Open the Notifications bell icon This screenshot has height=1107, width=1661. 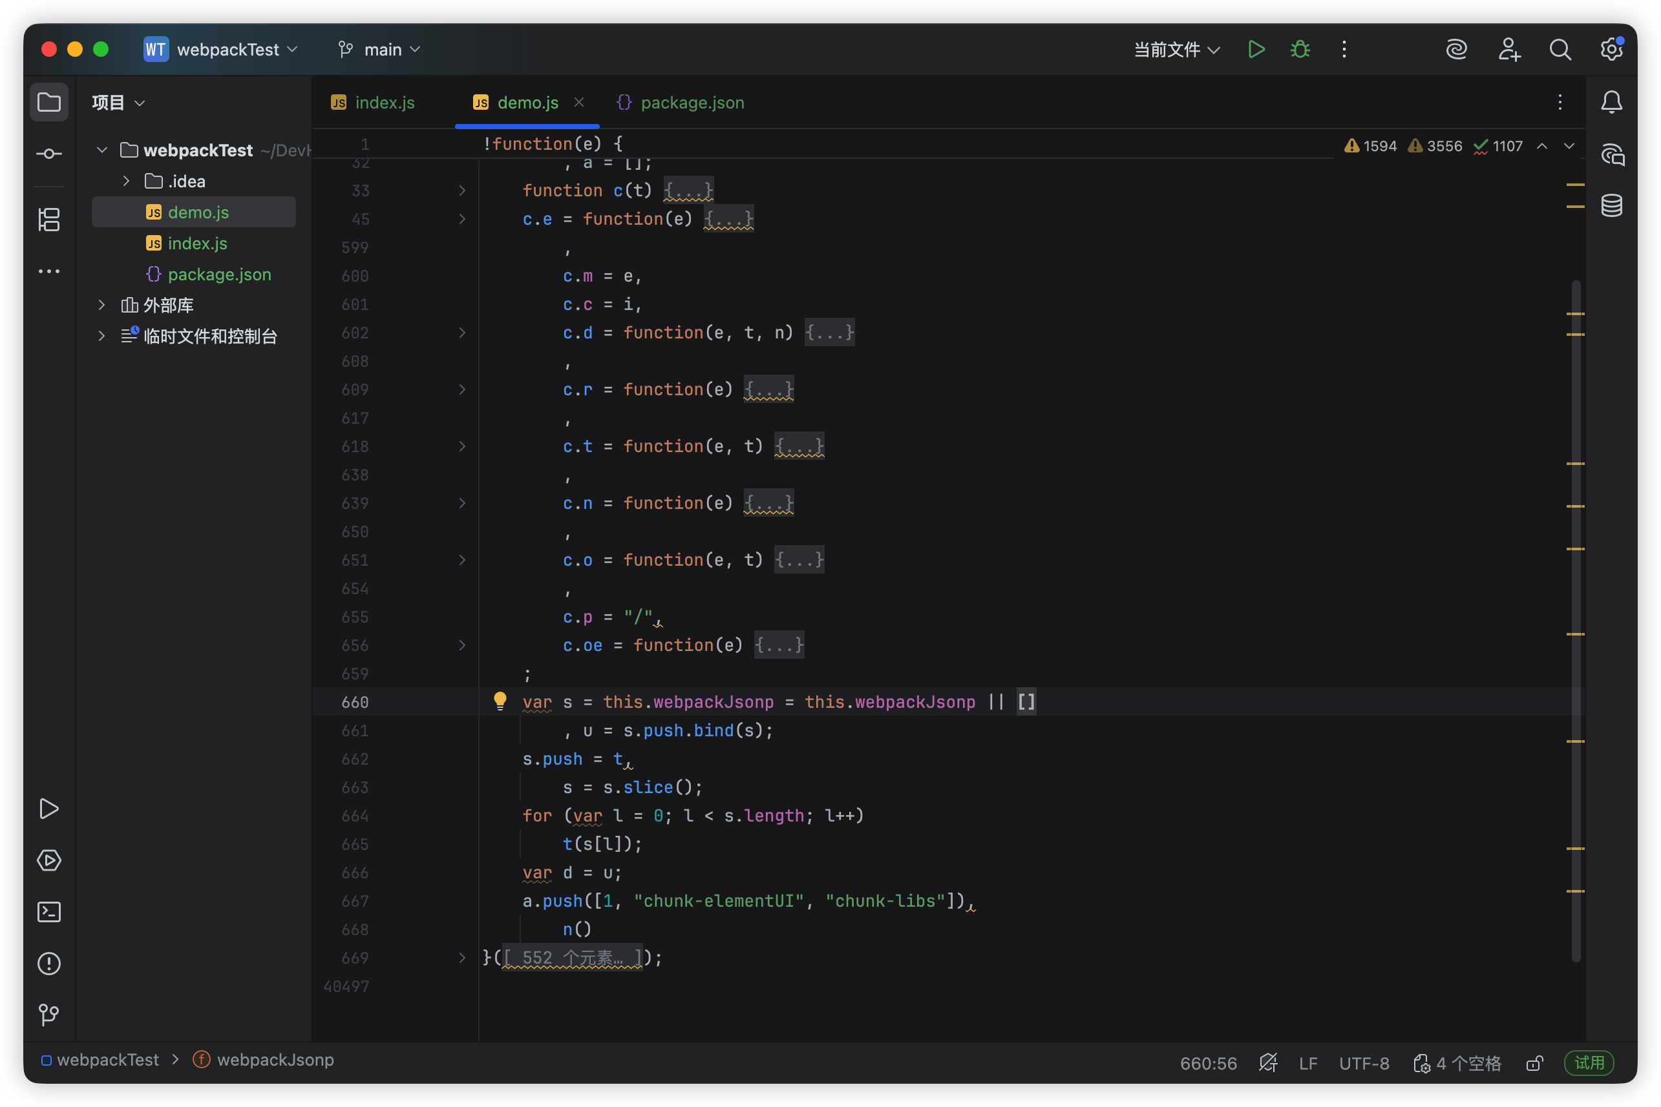click(1611, 103)
